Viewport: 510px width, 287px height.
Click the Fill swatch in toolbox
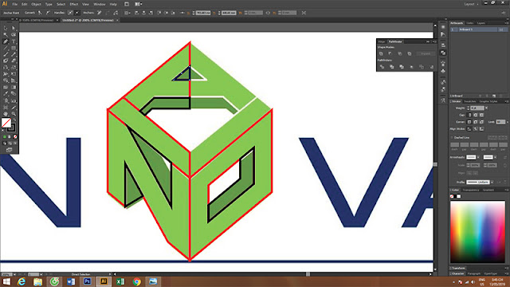[6, 123]
